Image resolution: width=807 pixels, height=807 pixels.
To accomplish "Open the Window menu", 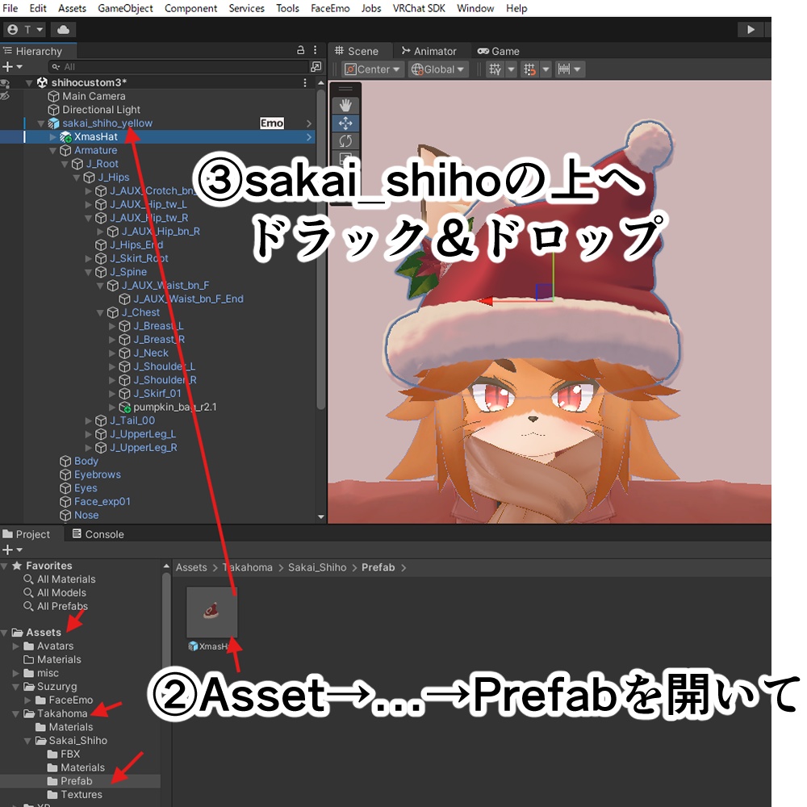I will coord(475,8).
